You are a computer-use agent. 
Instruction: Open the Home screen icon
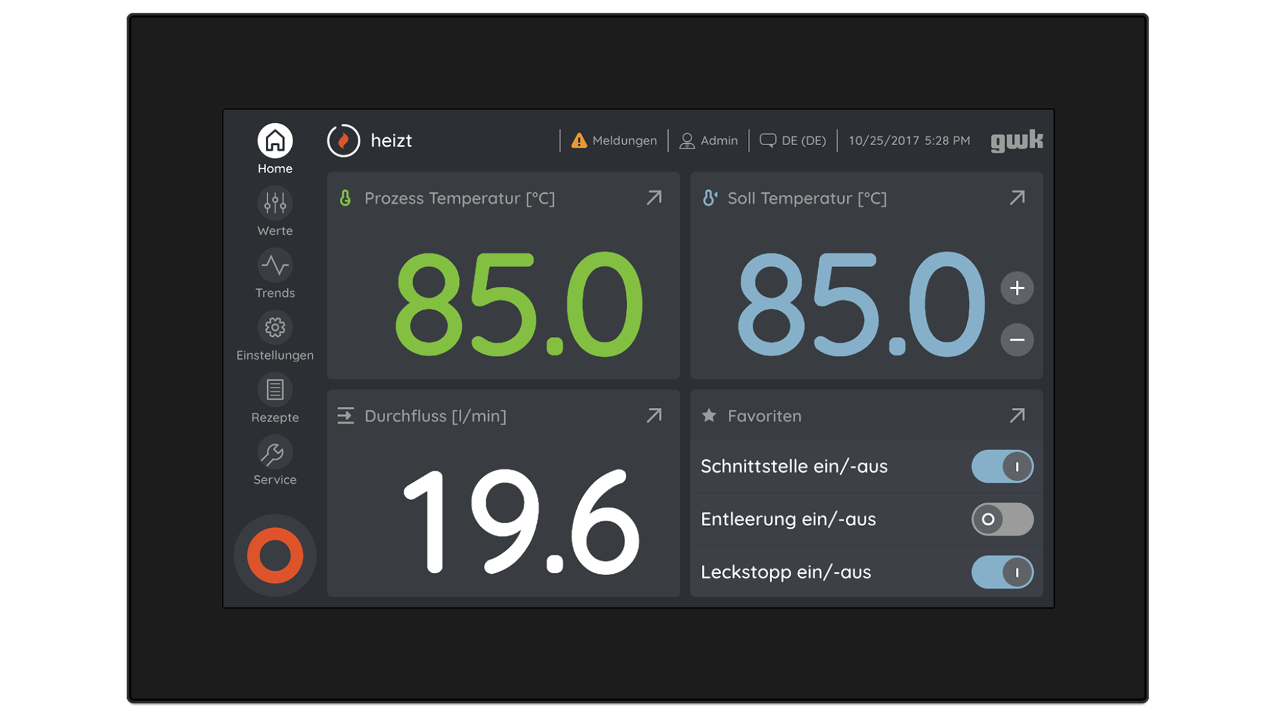(274, 141)
